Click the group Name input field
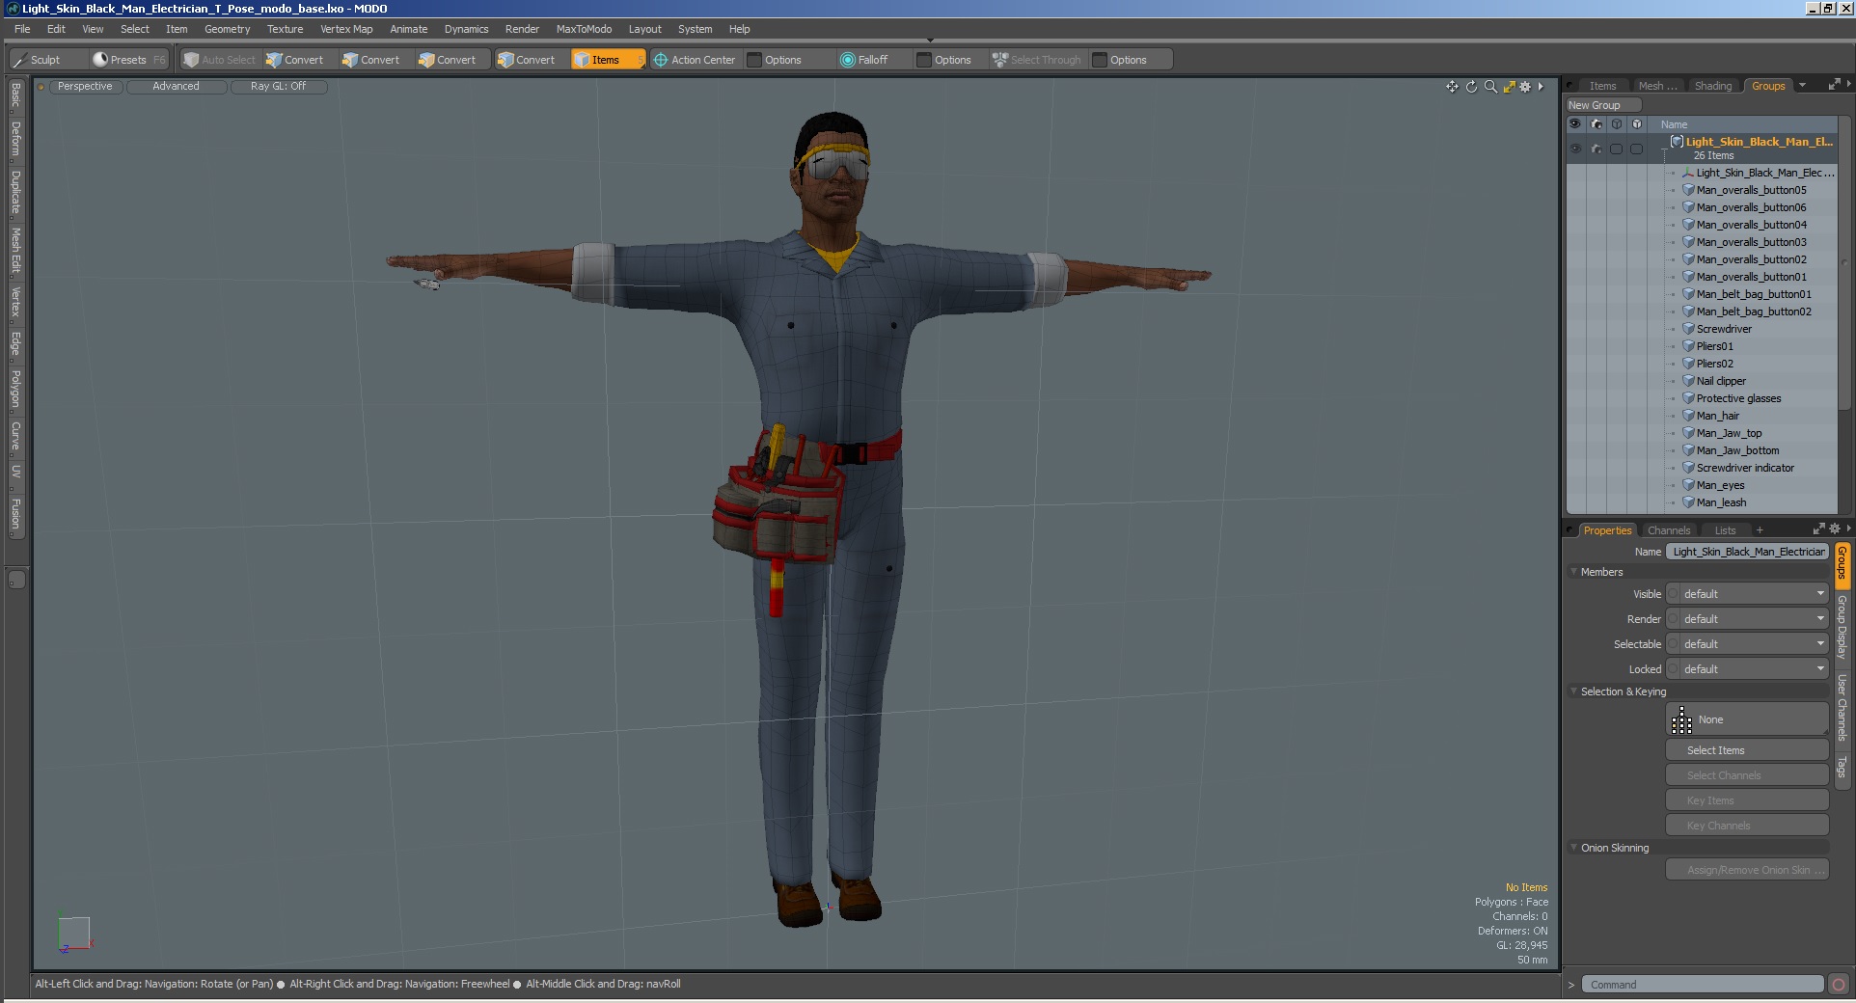This screenshot has width=1856, height=1003. click(x=1747, y=552)
